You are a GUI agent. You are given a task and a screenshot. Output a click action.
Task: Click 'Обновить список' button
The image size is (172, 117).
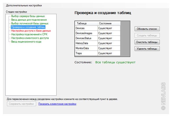tap(147, 29)
